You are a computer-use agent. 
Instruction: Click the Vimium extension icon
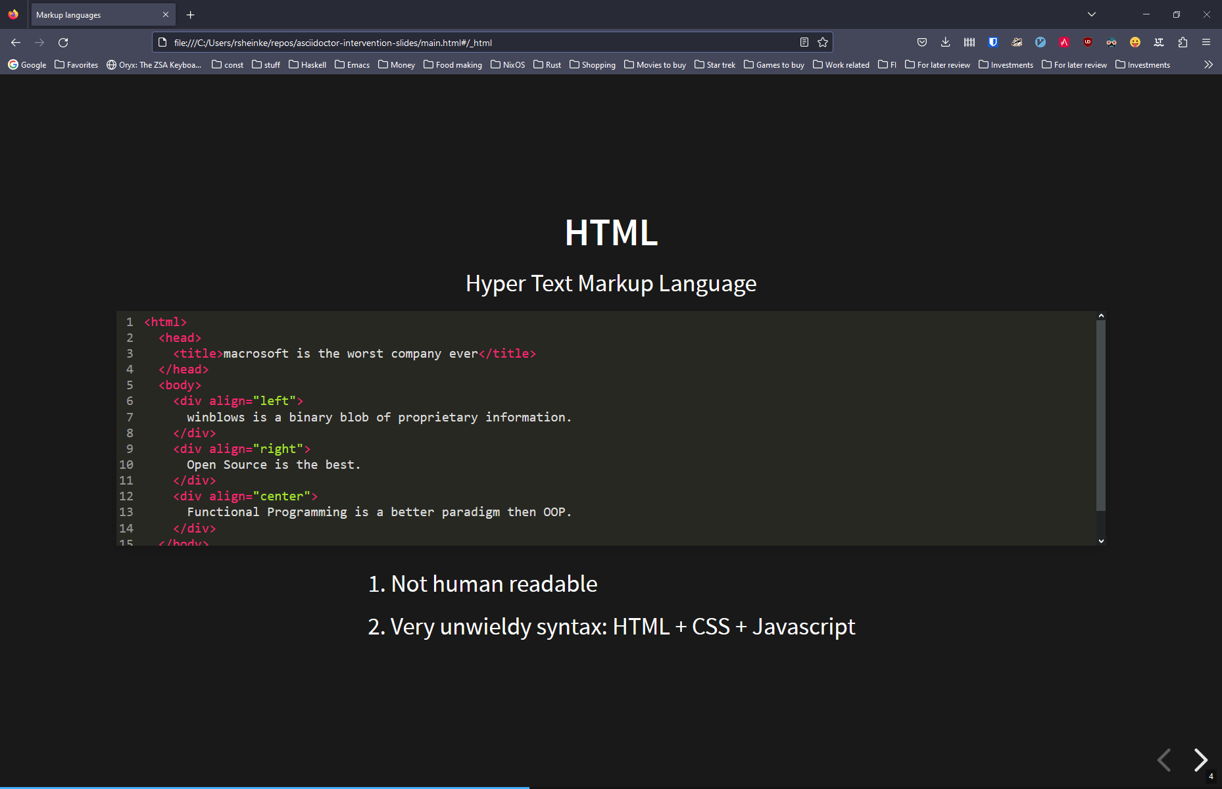click(1040, 42)
